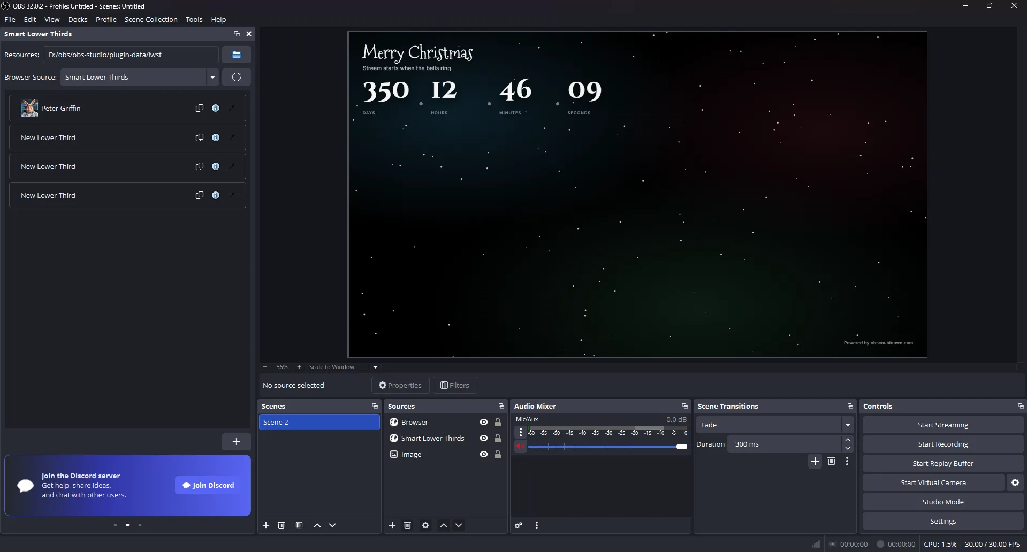Click Start Recording
This screenshot has height=552, width=1027.
(x=942, y=443)
